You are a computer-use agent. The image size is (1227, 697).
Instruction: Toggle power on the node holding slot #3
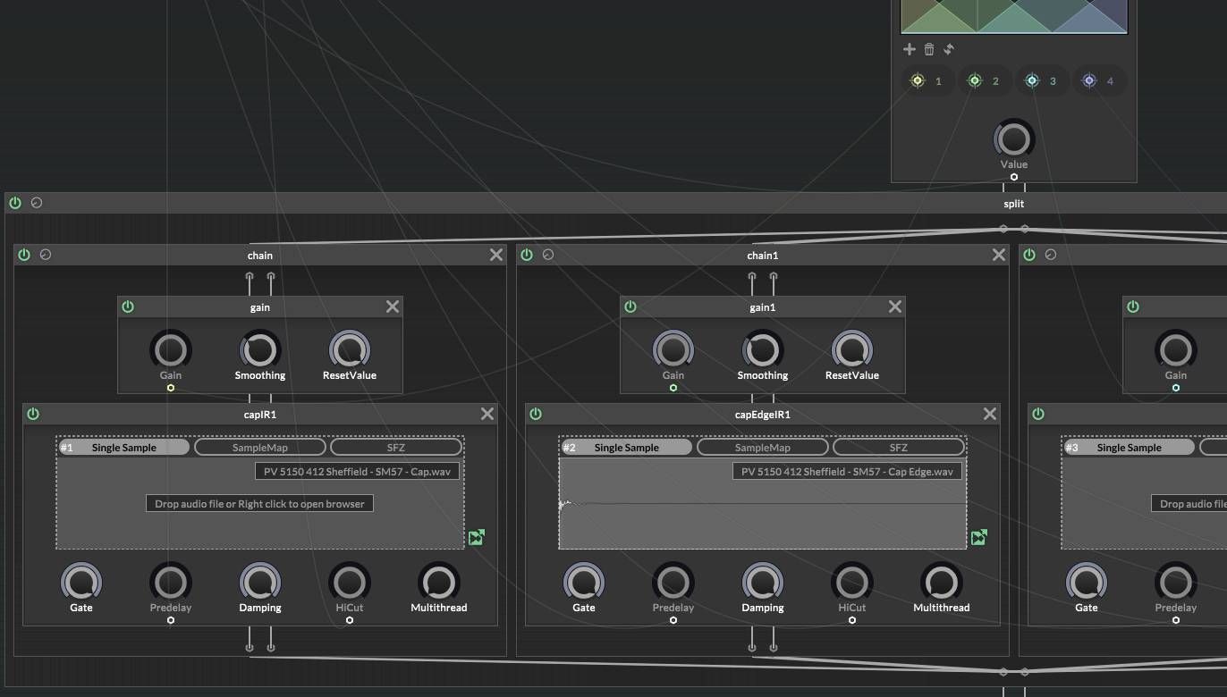pyautogui.click(x=1038, y=414)
